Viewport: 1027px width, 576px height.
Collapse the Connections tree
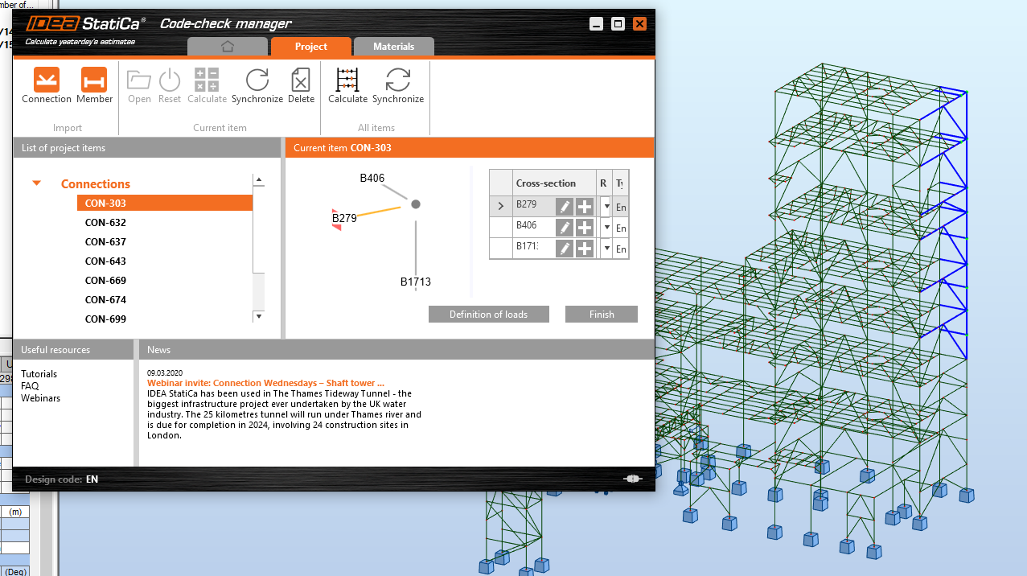click(36, 183)
